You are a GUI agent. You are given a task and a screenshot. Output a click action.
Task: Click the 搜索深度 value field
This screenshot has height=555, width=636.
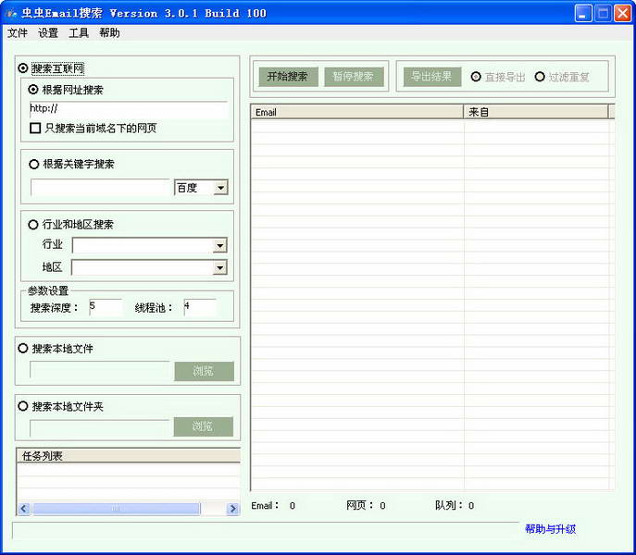(106, 307)
